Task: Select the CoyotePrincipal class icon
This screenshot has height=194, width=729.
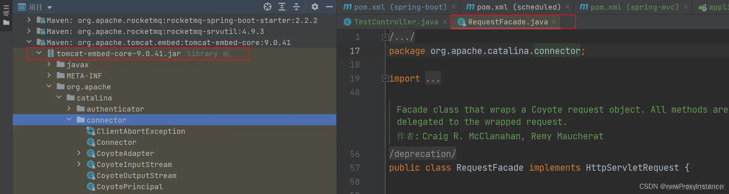Action: pyautogui.click(x=91, y=187)
